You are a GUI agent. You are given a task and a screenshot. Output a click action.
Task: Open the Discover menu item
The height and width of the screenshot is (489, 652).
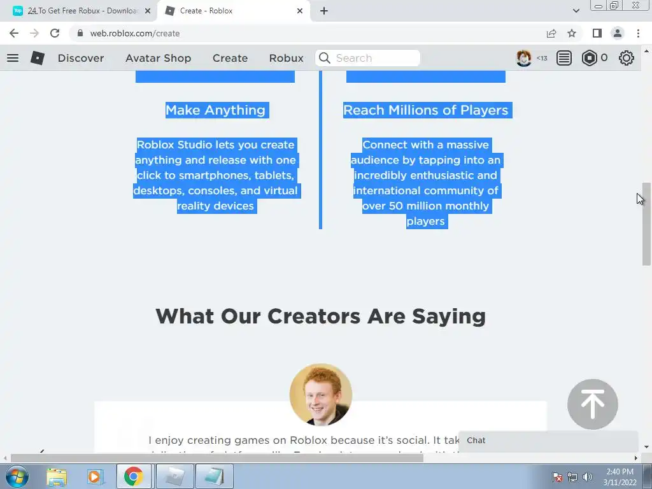(x=81, y=58)
